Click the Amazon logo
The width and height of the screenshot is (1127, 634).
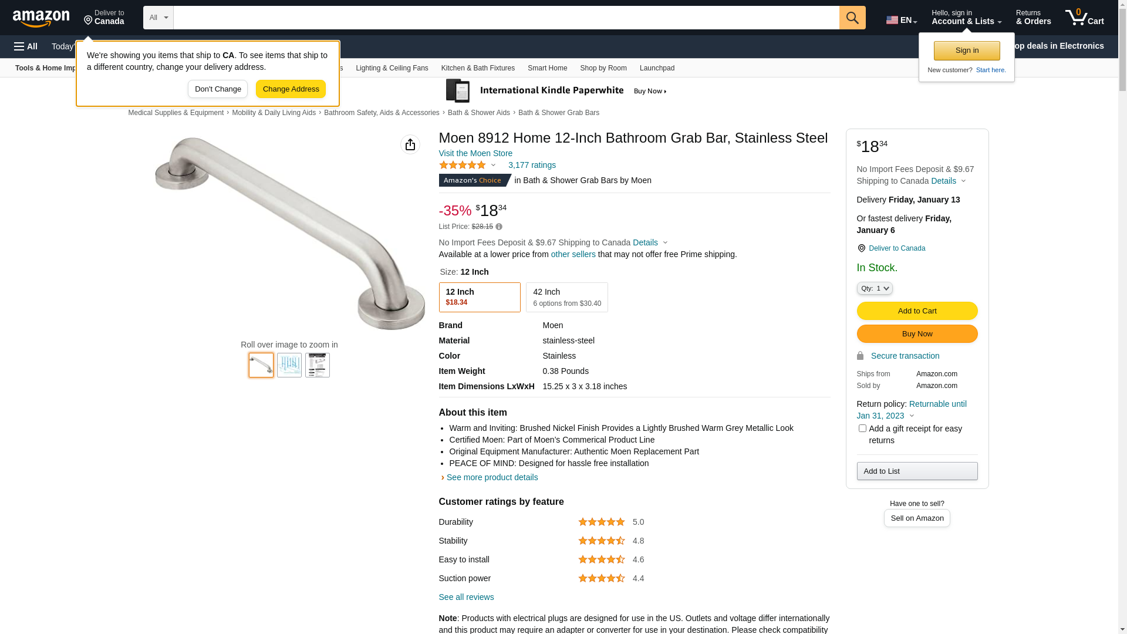coord(41,18)
